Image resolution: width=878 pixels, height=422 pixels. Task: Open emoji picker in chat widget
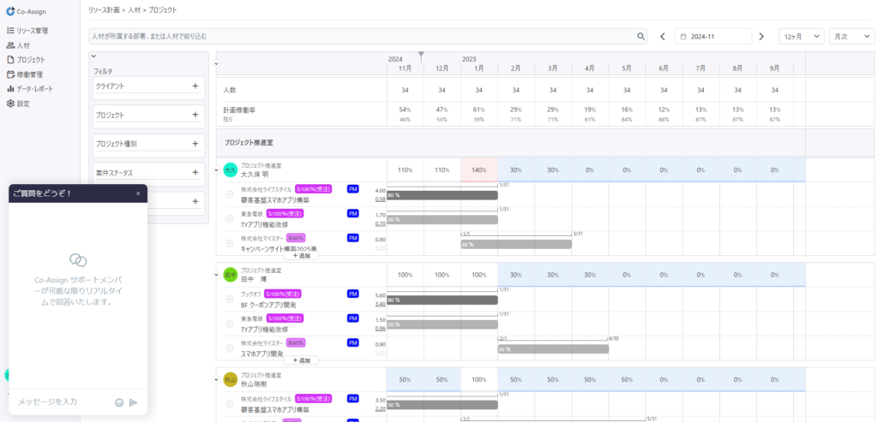tap(118, 401)
